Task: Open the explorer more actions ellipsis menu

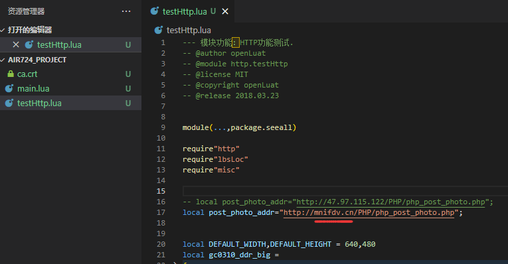Action: 126,11
